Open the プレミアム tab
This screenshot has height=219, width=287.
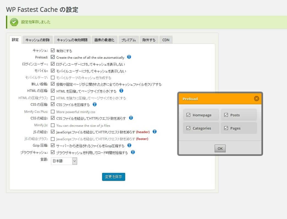129,40
